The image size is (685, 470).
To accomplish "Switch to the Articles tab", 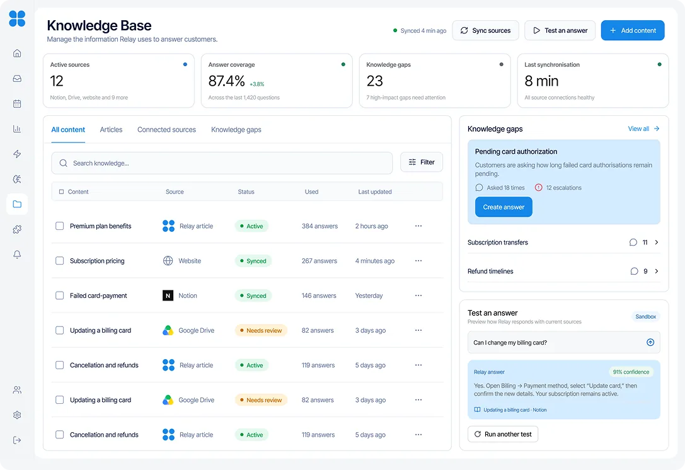I will click(111, 130).
